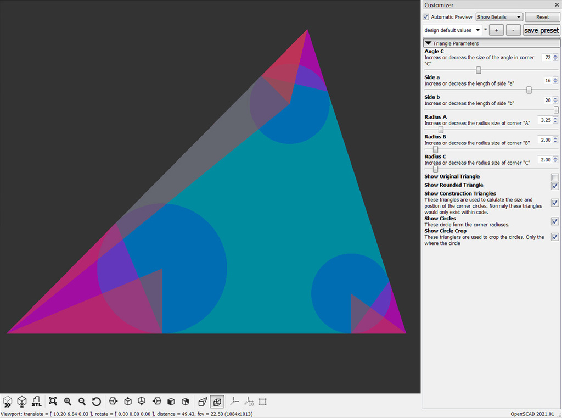Open the design default values preset dropdown
The height and width of the screenshot is (418, 562).
(452, 30)
